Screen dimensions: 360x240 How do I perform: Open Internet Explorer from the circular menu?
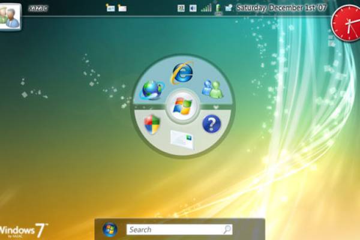click(182, 73)
